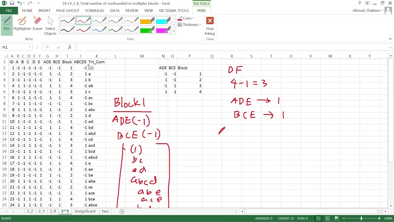Screen dimensions: 394x222
Task: Select all cells with corner button
Action: coord(4,56)
